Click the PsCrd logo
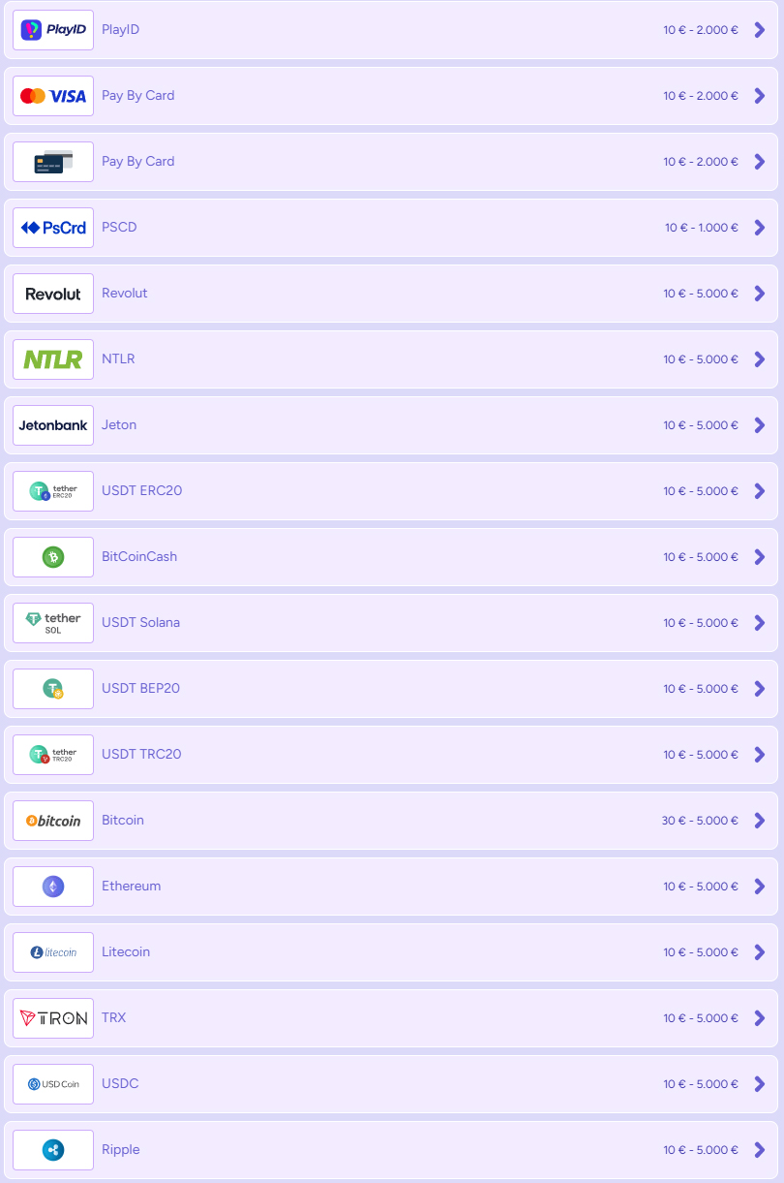The image size is (784, 1183). pos(53,228)
